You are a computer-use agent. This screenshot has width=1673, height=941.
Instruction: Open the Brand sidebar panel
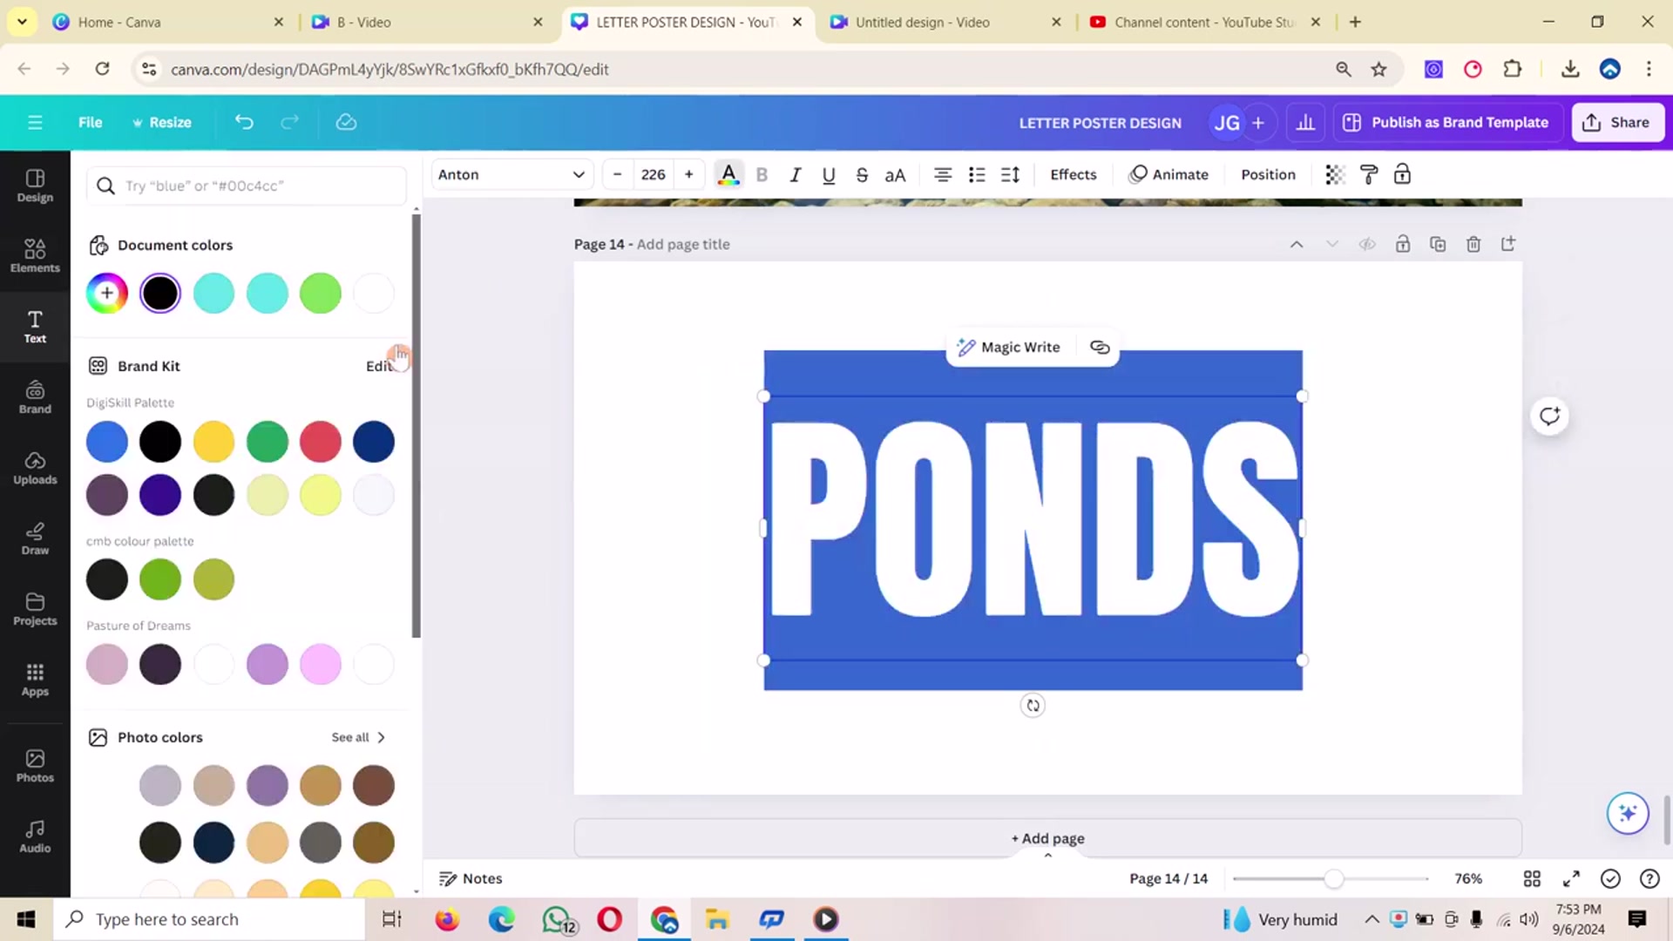tap(35, 397)
